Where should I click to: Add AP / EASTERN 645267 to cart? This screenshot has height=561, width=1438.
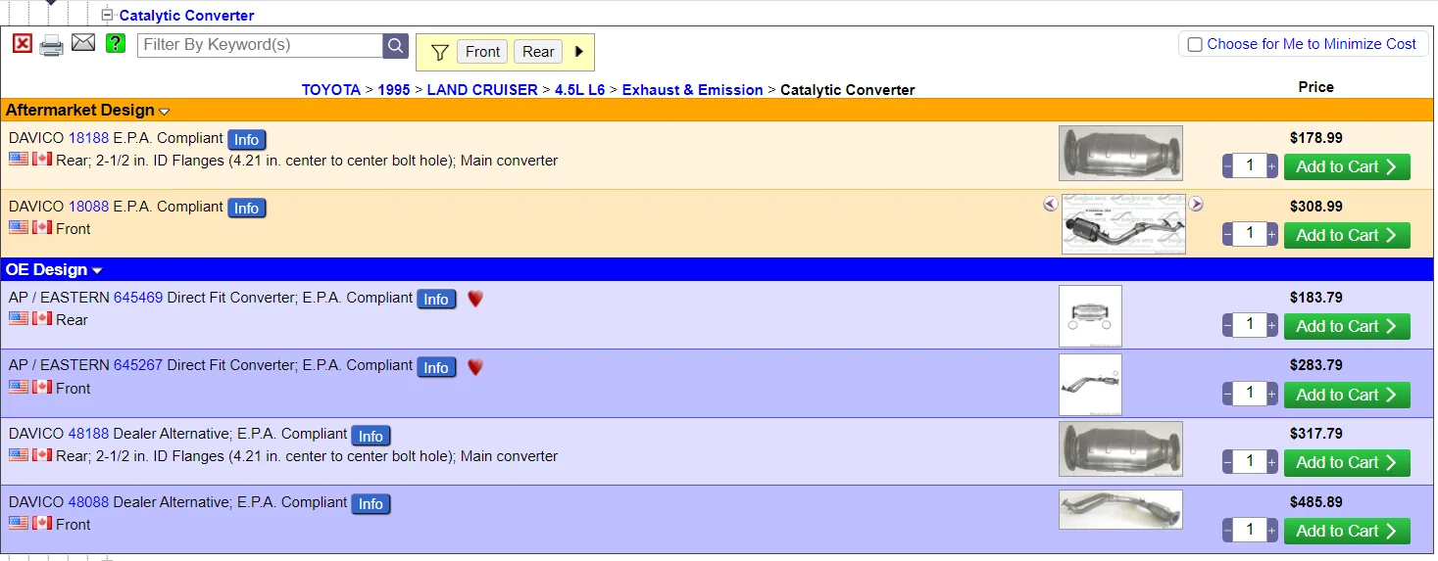(x=1347, y=395)
